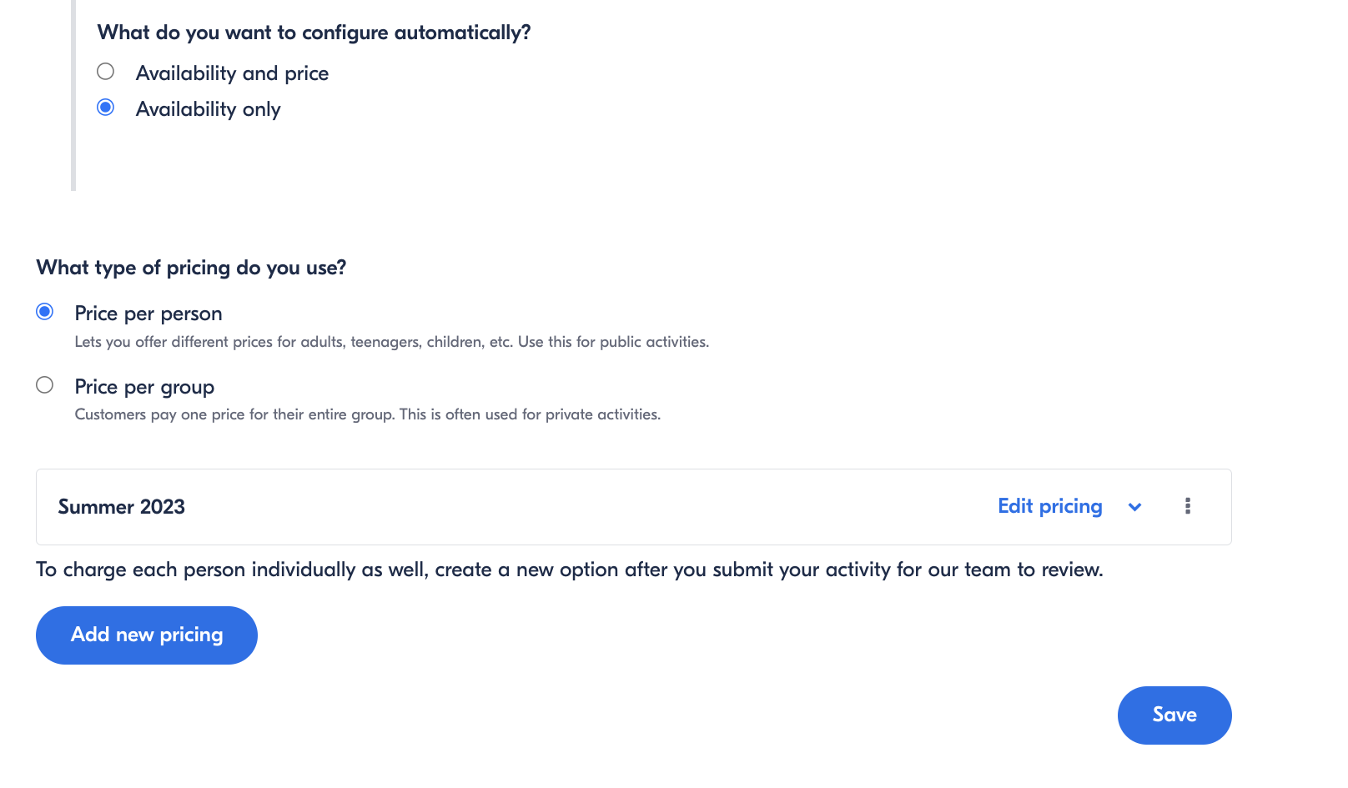Click the "Summer 2023" pricing title

pos(122,507)
